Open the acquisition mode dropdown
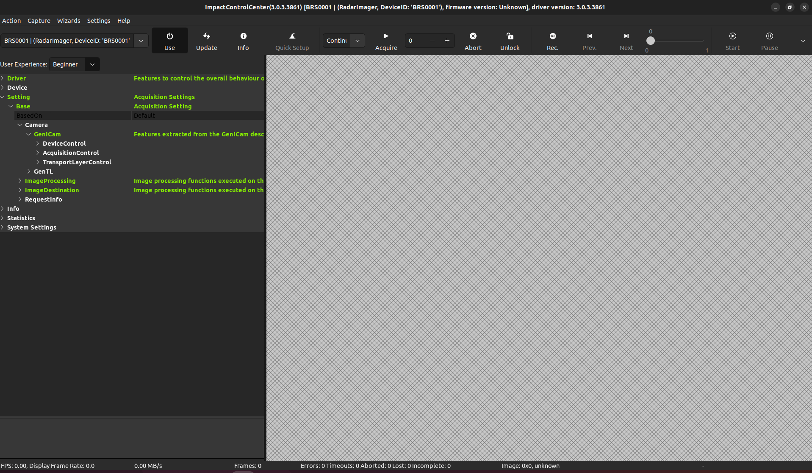 [358, 41]
